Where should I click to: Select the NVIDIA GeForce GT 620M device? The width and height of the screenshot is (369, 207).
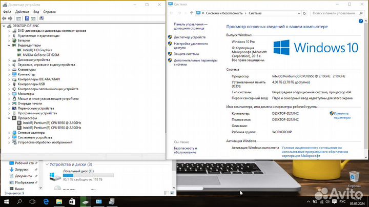click(x=41, y=55)
